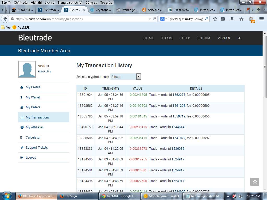Open a new tab with the plus icon

pyautogui.click(x=258, y=10)
